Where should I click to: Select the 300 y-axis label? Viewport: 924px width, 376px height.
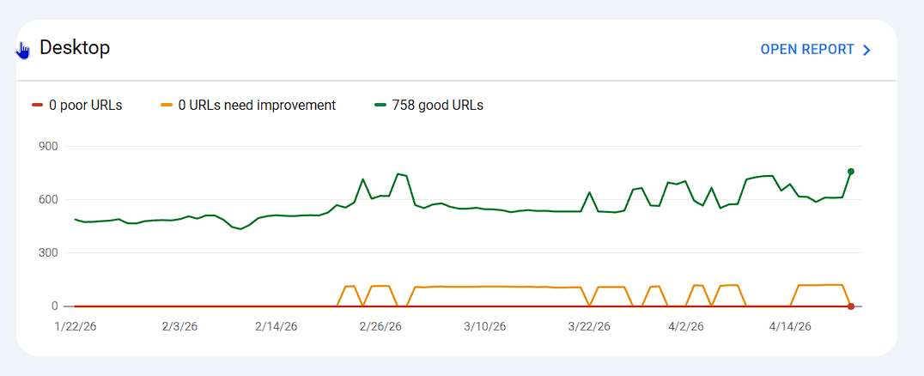tap(48, 253)
